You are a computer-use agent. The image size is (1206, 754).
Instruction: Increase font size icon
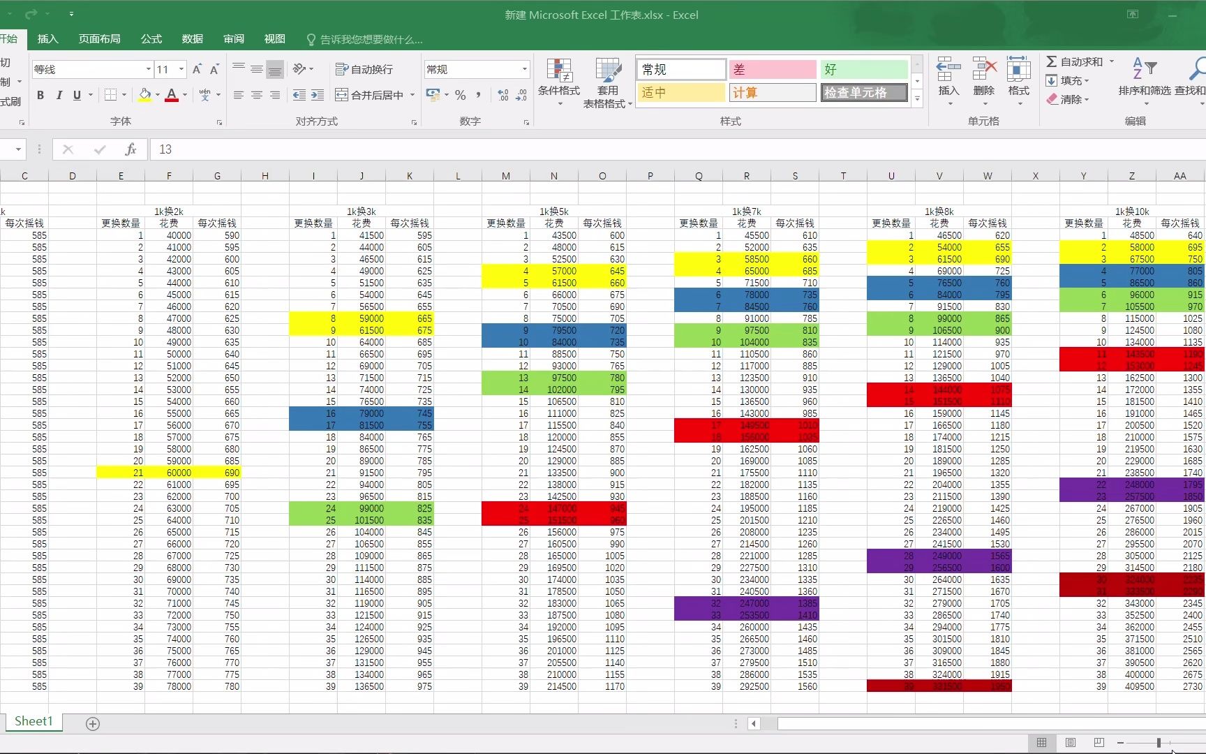pyautogui.click(x=197, y=69)
